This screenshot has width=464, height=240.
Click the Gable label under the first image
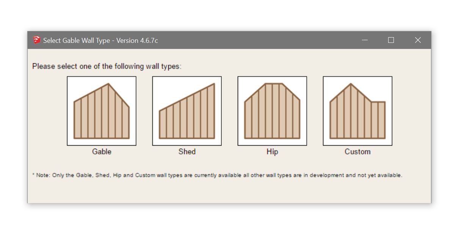tap(102, 152)
